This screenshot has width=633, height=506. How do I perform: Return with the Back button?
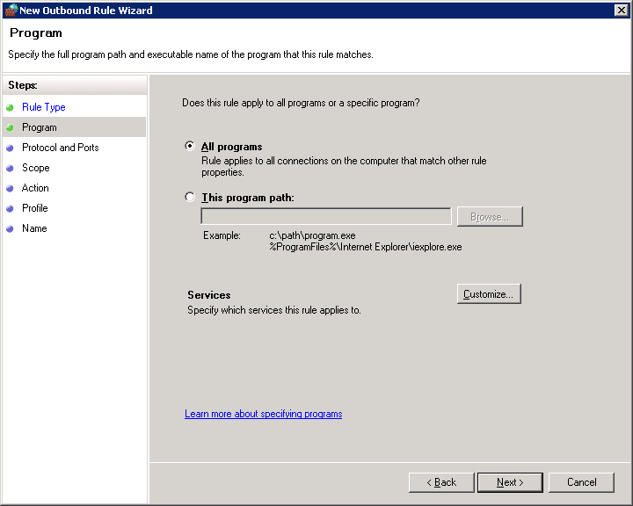(x=441, y=482)
